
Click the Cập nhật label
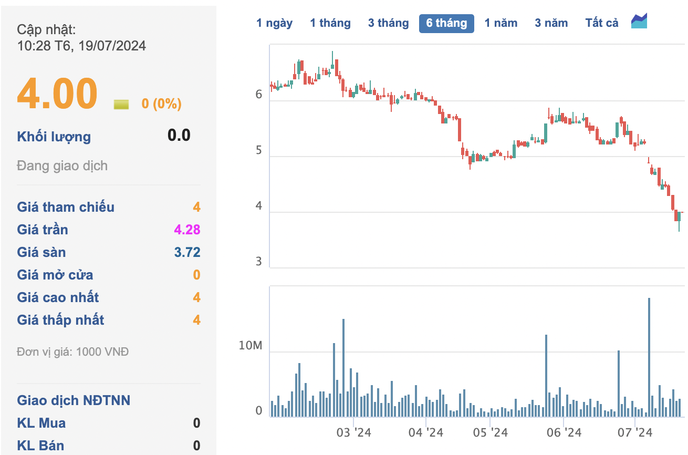coord(46,29)
